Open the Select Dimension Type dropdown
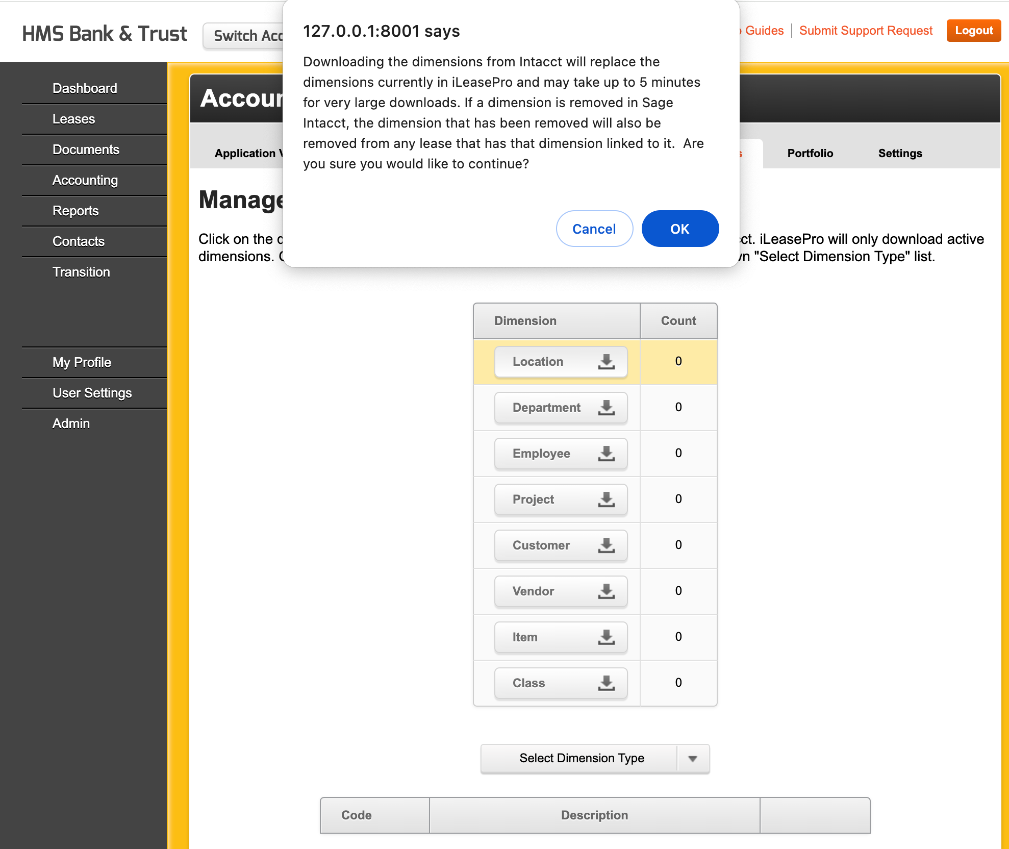 pos(582,758)
